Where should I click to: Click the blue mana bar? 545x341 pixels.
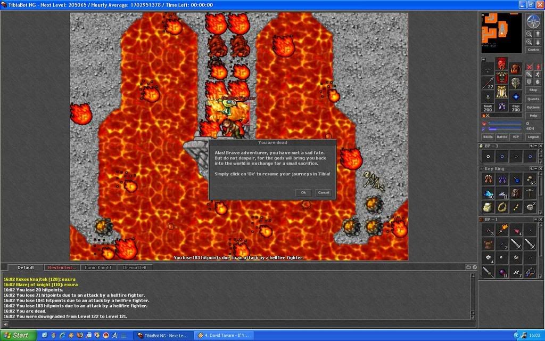coord(505,129)
